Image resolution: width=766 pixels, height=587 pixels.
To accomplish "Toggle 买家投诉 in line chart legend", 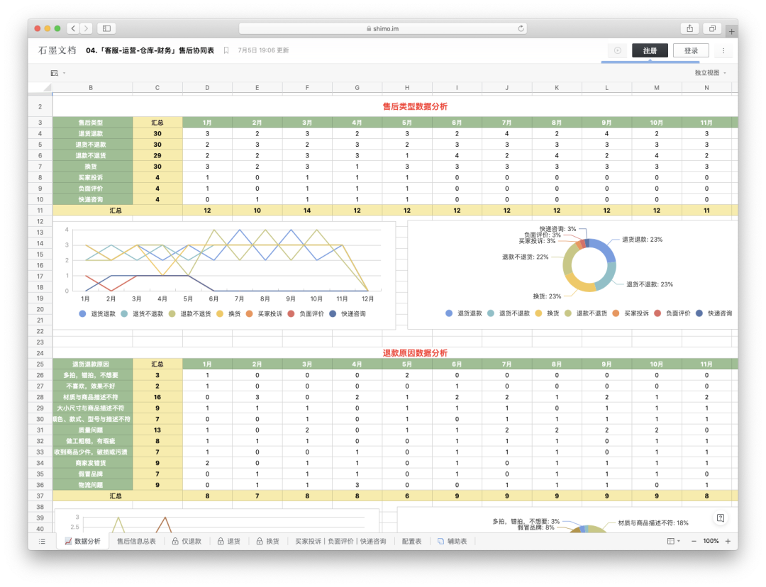I will click(264, 313).
